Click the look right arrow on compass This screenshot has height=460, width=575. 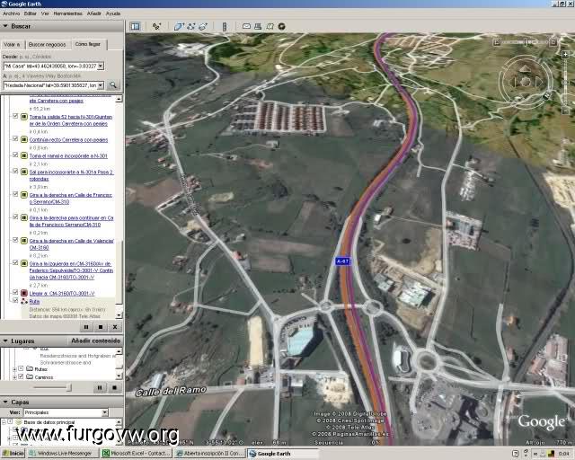(538, 82)
